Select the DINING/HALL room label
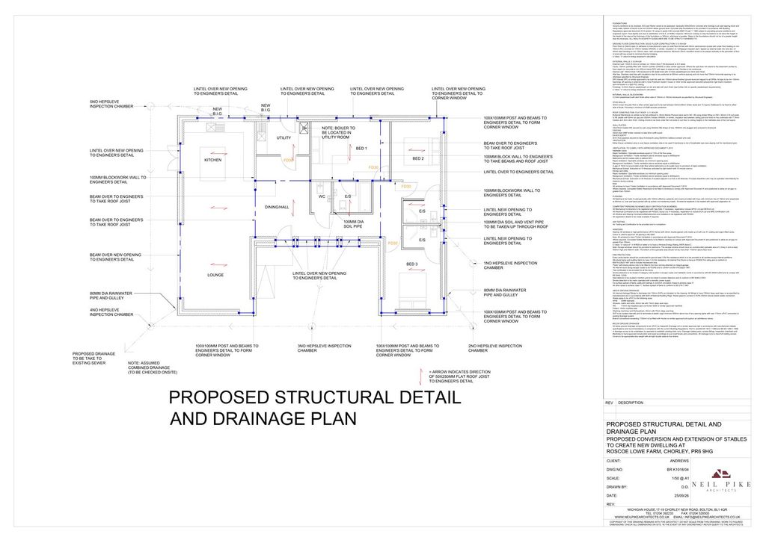 (277, 208)
